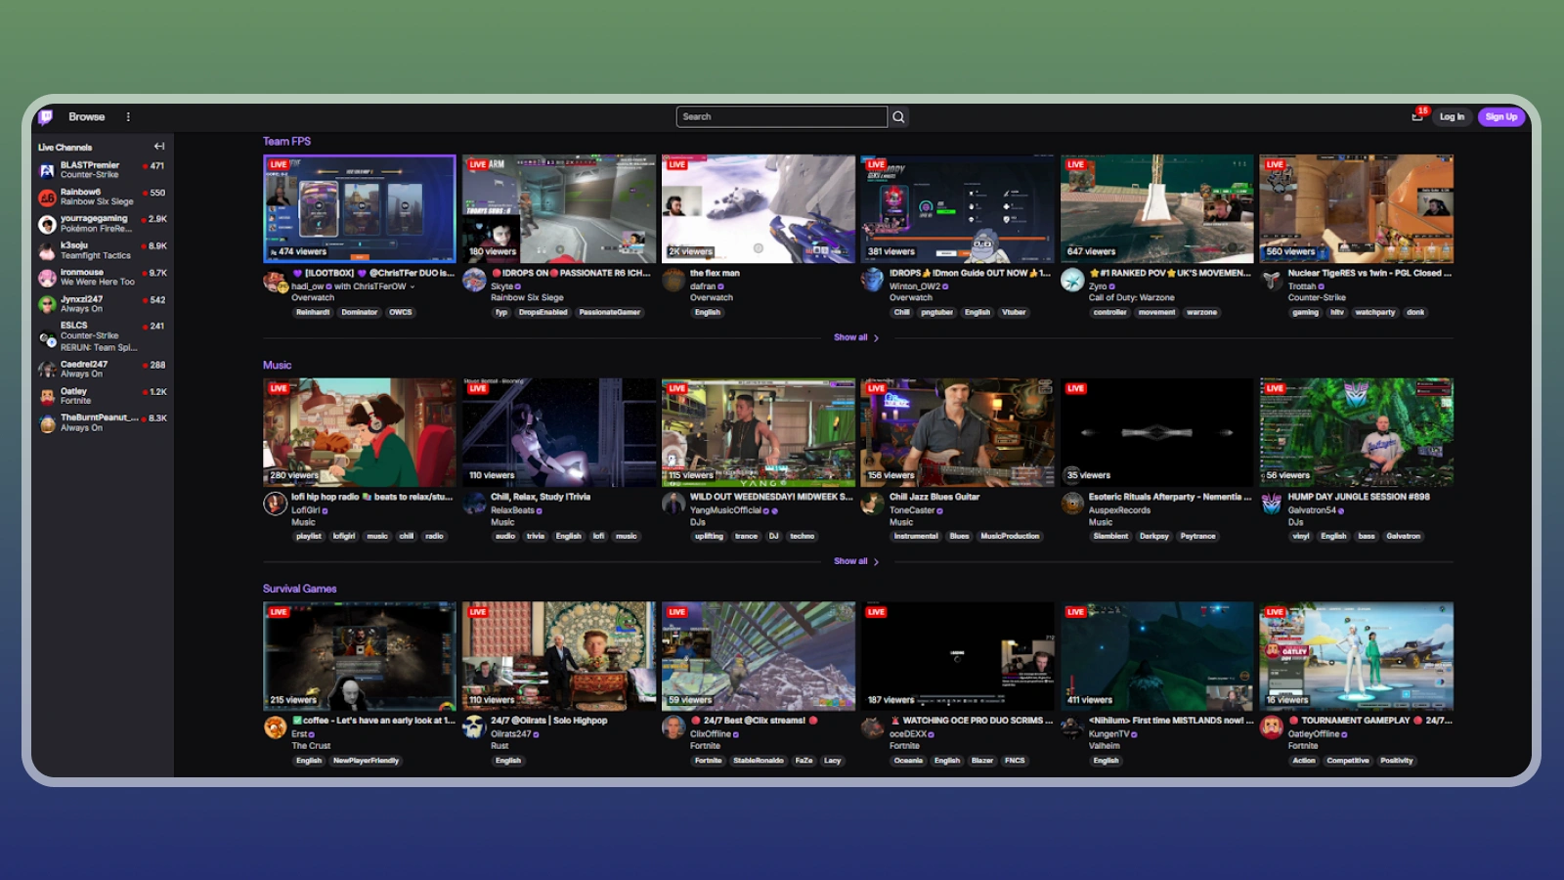Screen dimensions: 1564x880
Task: Open the KungenTV channel name
Action: tap(1108, 734)
